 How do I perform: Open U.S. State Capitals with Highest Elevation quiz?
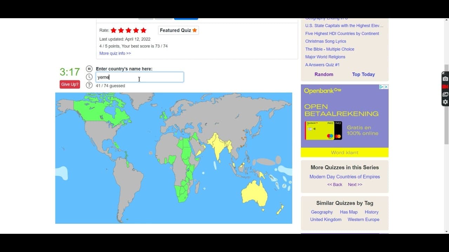tap(344, 26)
